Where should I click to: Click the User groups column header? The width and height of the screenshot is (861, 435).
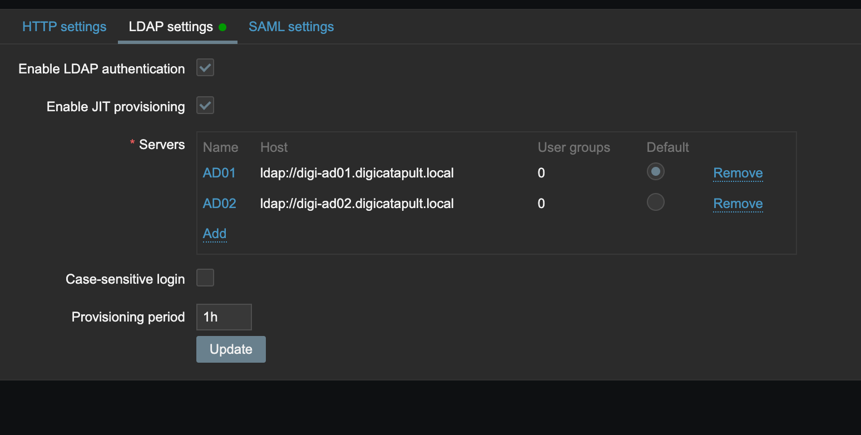click(573, 147)
